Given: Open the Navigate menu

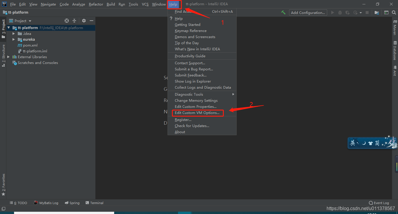Looking at the screenshot, I should (48, 4).
